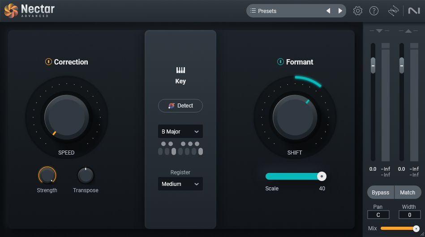Click the output gain 0.0 readout
425x237 pixels.
401,169
